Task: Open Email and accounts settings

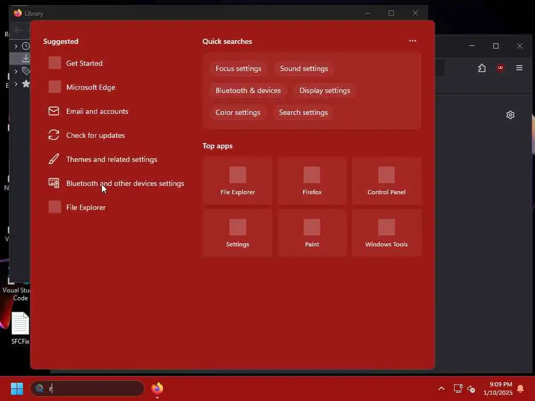Action: click(x=88, y=111)
